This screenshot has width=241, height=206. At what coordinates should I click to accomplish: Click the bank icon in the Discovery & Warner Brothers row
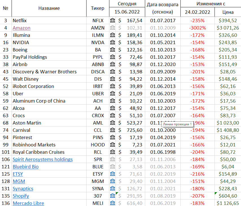112,72
